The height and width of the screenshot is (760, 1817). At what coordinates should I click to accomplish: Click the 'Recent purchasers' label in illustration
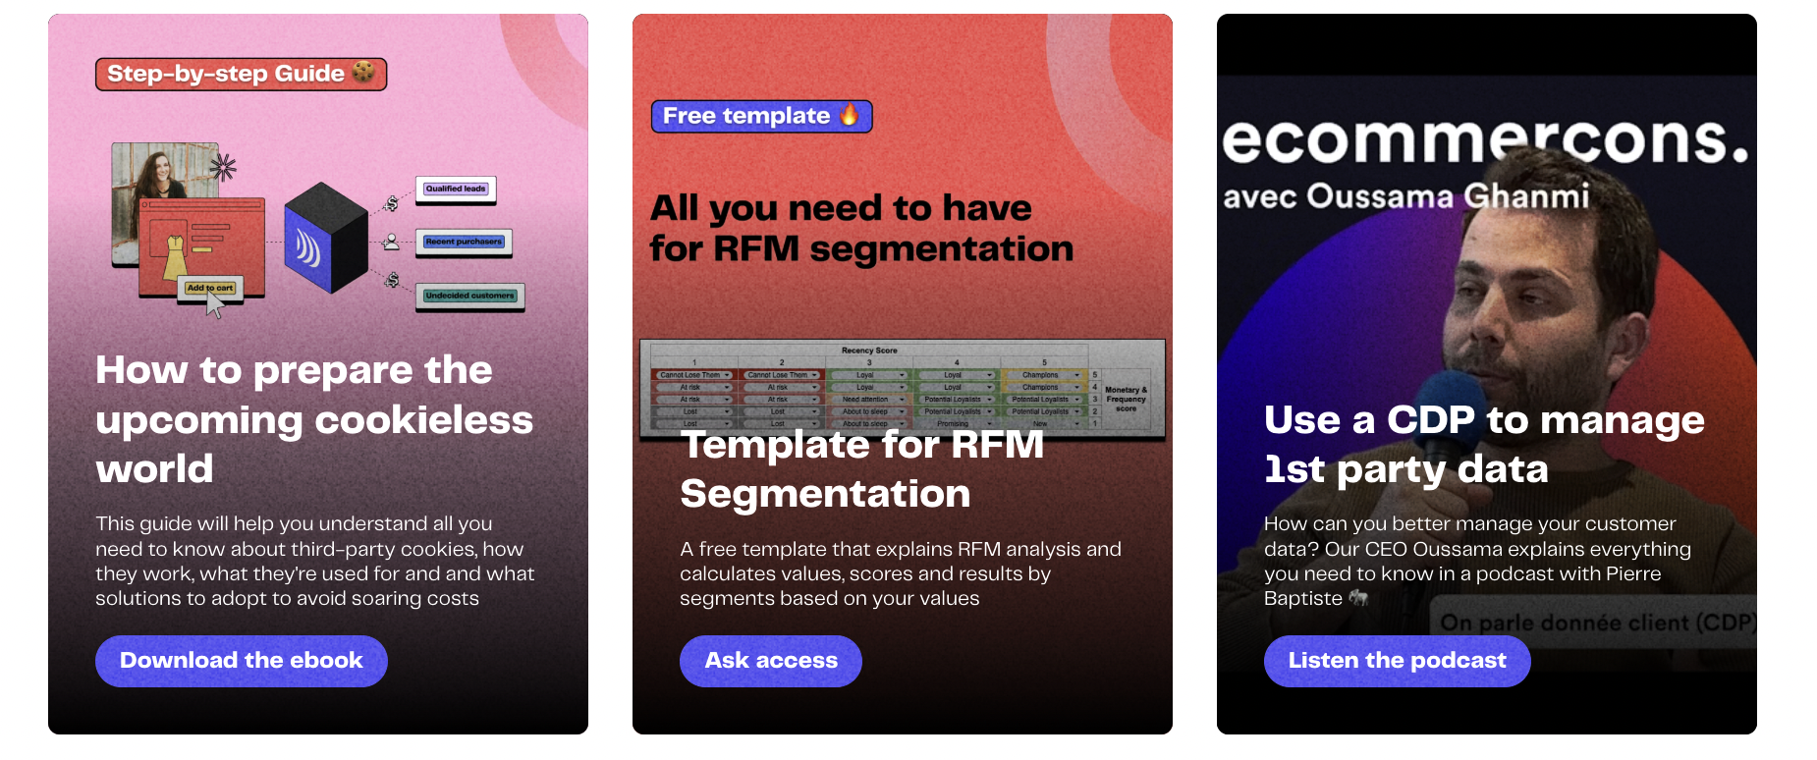coord(464,242)
